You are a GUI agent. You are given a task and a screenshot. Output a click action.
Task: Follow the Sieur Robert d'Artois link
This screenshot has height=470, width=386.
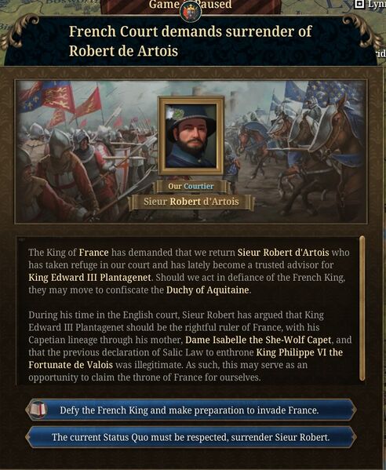point(283,253)
